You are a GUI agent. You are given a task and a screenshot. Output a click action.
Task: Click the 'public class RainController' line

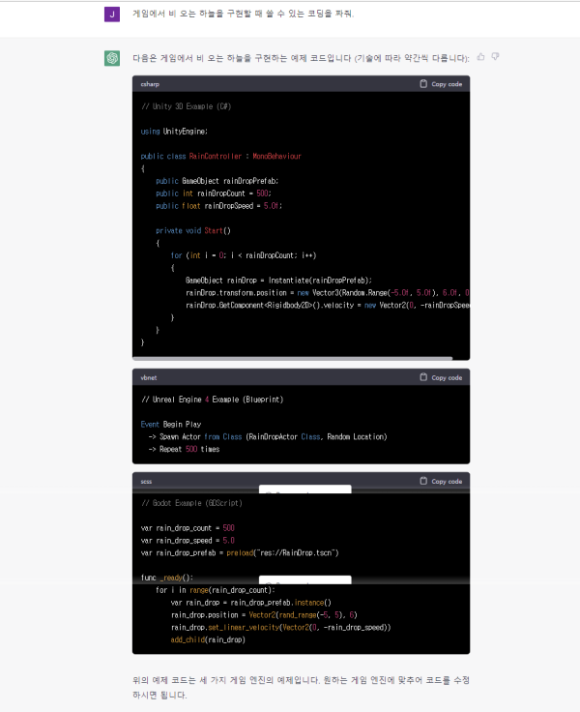[x=221, y=156]
